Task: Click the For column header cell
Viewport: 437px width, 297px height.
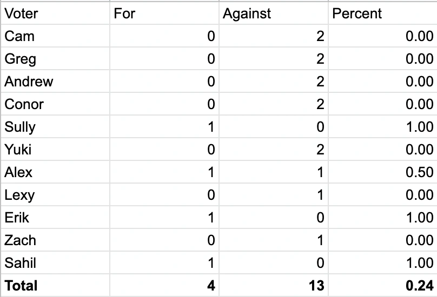Action: (164, 13)
